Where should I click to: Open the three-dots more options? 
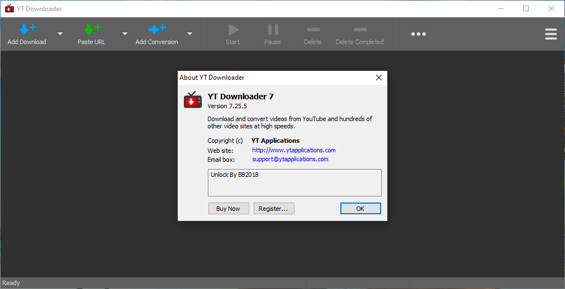[419, 34]
